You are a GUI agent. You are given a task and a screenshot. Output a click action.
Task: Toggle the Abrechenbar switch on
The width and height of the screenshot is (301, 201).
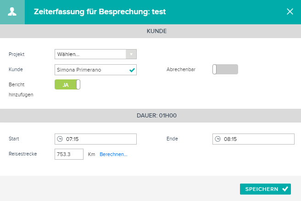(x=225, y=69)
